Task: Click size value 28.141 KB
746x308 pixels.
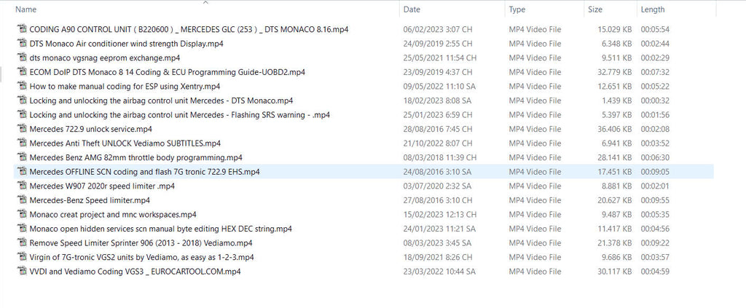Action: tap(615, 157)
